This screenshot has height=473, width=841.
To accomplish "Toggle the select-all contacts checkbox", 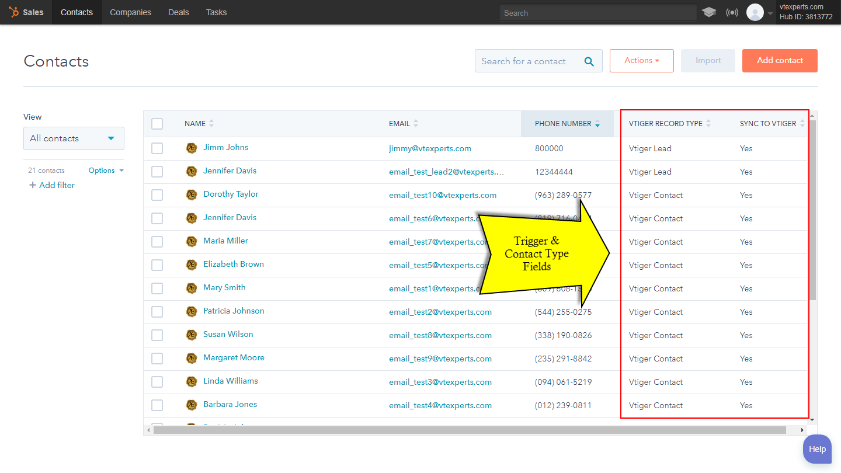I will 157,124.
